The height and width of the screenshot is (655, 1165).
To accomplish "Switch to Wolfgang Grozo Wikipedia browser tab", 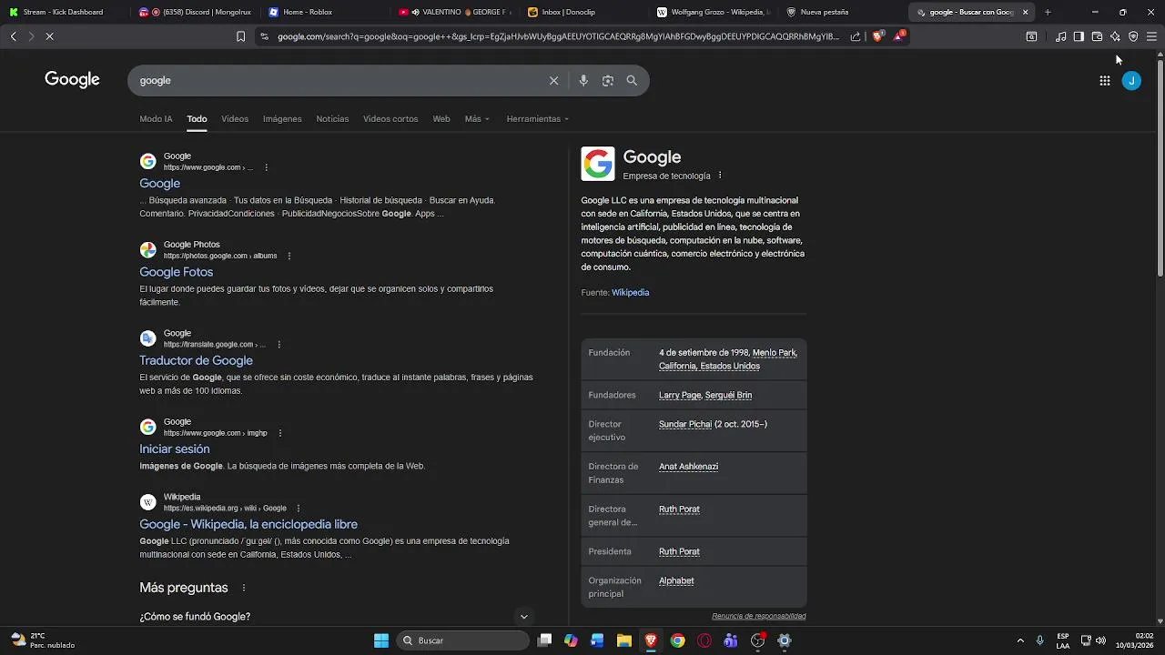I will tap(713, 12).
